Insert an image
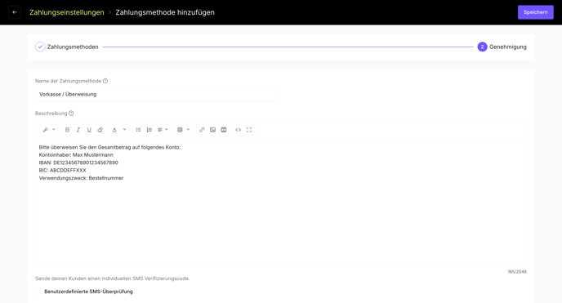Screen dimensions: 562x303 click(212, 130)
